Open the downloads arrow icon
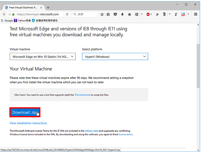Image resolution: width=201 pixels, height=152 pixels. click(122, 14)
